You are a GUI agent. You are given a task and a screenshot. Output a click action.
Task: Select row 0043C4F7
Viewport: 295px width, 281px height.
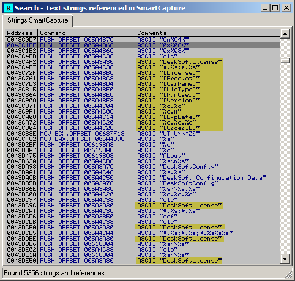pyautogui.click(x=143, y=67)
